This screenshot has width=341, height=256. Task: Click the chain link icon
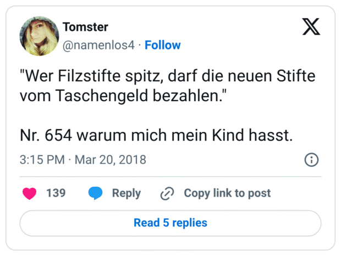click(167, 193)
